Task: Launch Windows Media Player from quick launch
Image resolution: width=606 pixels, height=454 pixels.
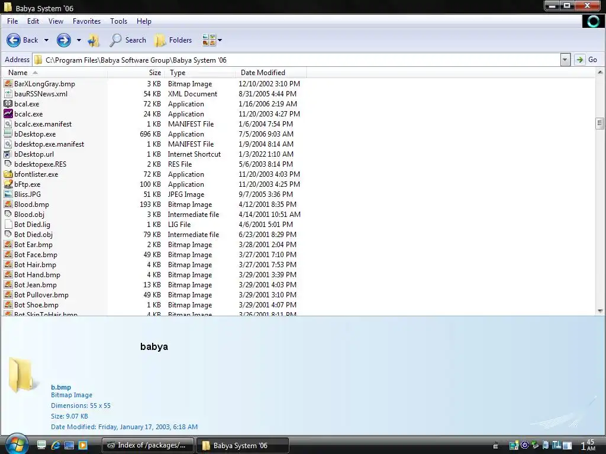Action: 83,445
